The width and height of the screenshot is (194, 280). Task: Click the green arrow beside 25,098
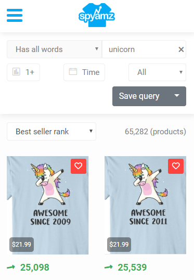point(11,268)
